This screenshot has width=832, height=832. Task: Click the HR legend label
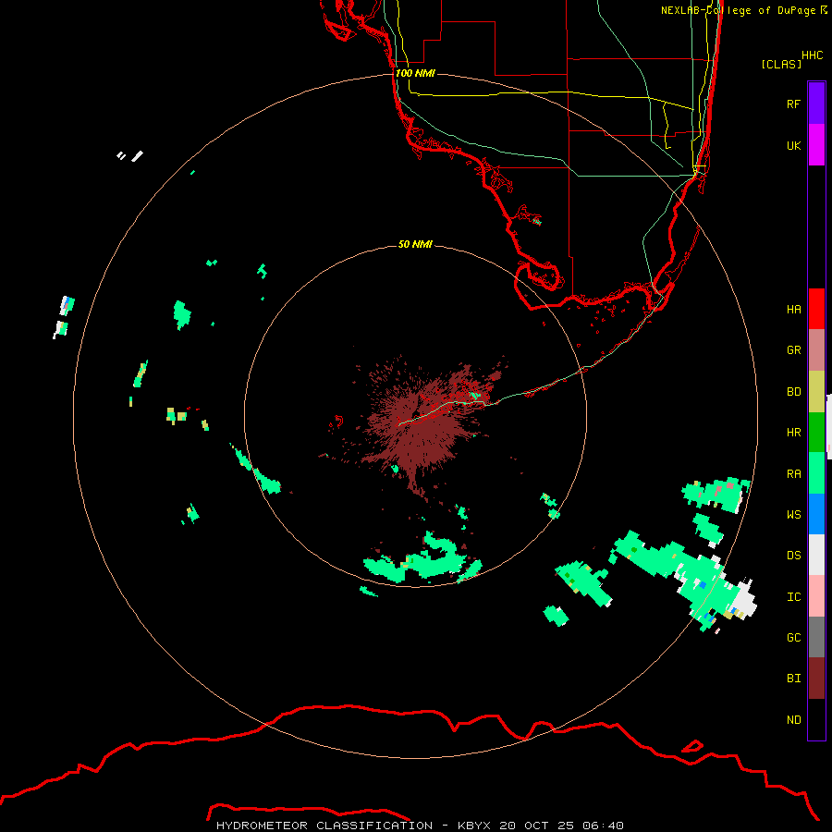pyautogui.click(x=793, y=433)
